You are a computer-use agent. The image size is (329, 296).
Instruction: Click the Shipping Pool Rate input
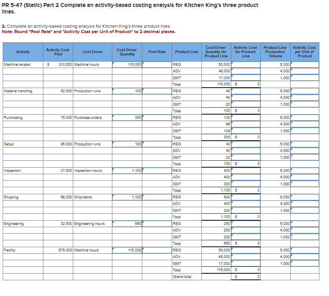pyautogui.click(x=157, y=197)
